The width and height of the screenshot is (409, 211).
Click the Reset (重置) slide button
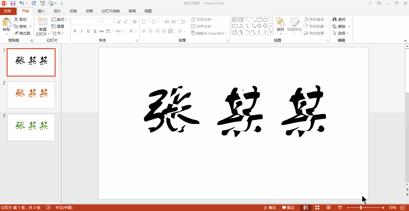58,26
